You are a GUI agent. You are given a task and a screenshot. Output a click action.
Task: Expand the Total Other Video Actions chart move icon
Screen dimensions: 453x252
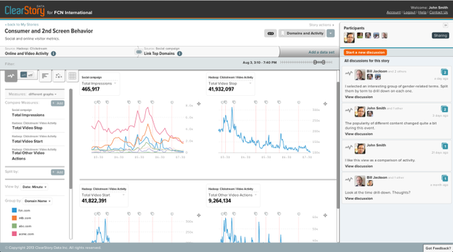click(x=325, y=215)
